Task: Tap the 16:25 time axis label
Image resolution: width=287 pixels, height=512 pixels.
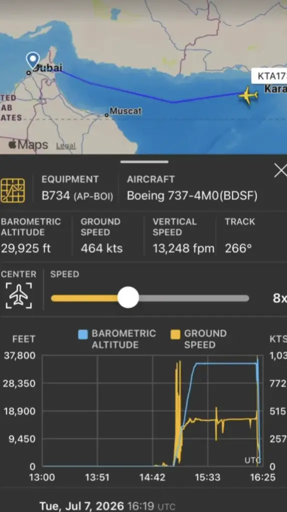Action: point(263,477)
